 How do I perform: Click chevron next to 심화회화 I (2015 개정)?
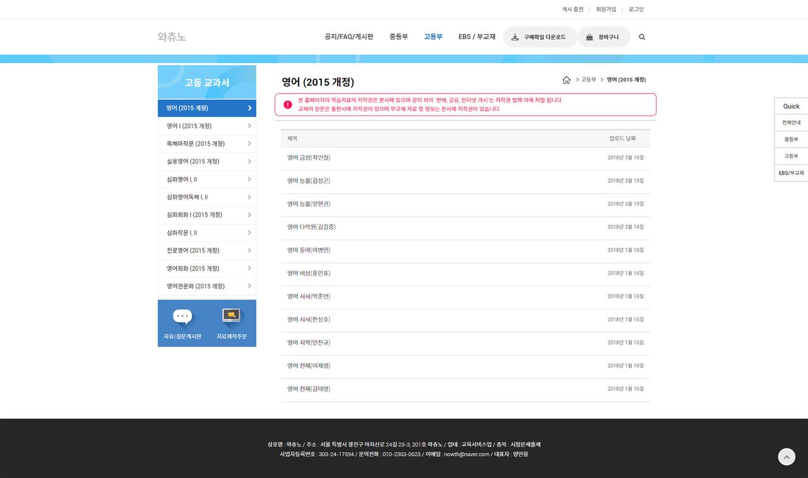250,215
